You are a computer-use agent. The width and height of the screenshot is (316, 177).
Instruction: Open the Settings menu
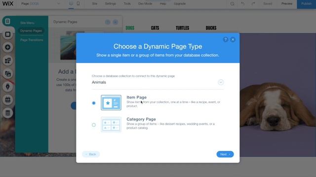click(x=111, y=3)
